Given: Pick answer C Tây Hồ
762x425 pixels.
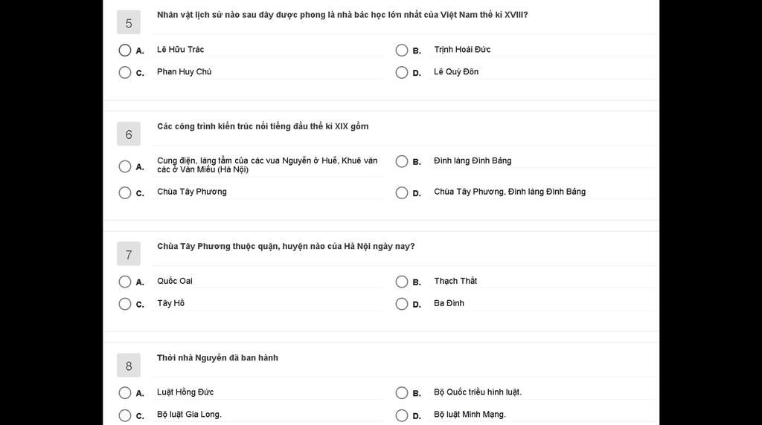Looking at the screenshot, I should [125, 304].
